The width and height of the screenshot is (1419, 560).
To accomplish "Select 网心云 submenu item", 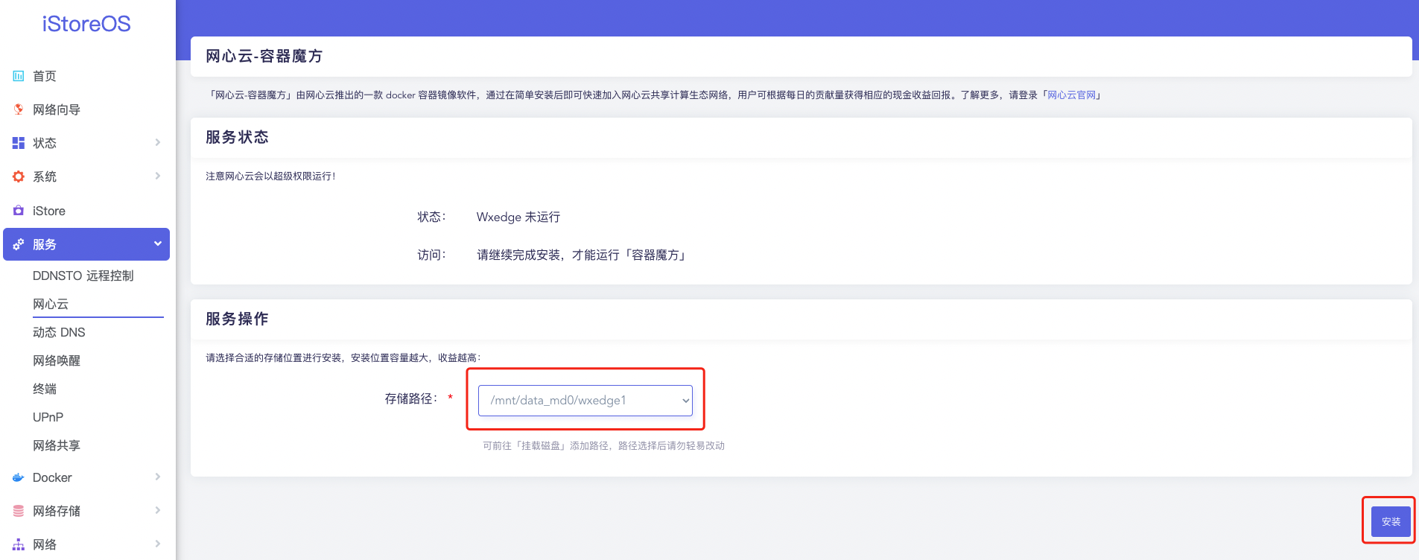I will point(51,304).
